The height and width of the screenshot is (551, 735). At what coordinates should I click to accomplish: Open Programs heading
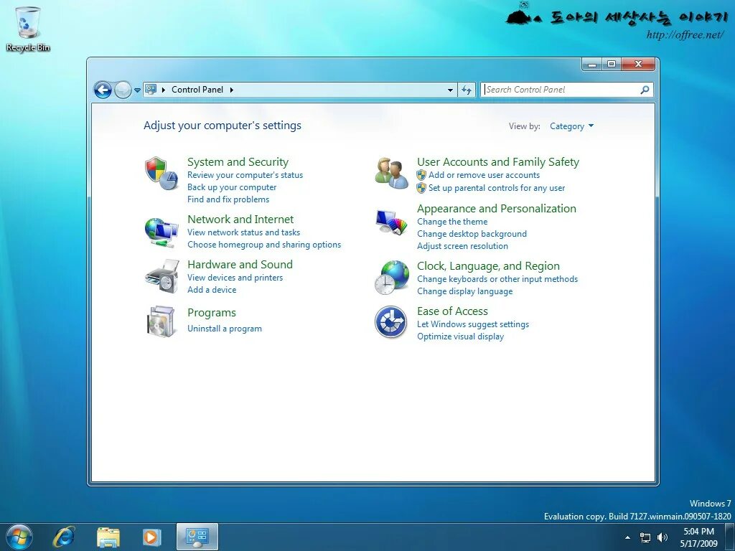coord(212,313)
